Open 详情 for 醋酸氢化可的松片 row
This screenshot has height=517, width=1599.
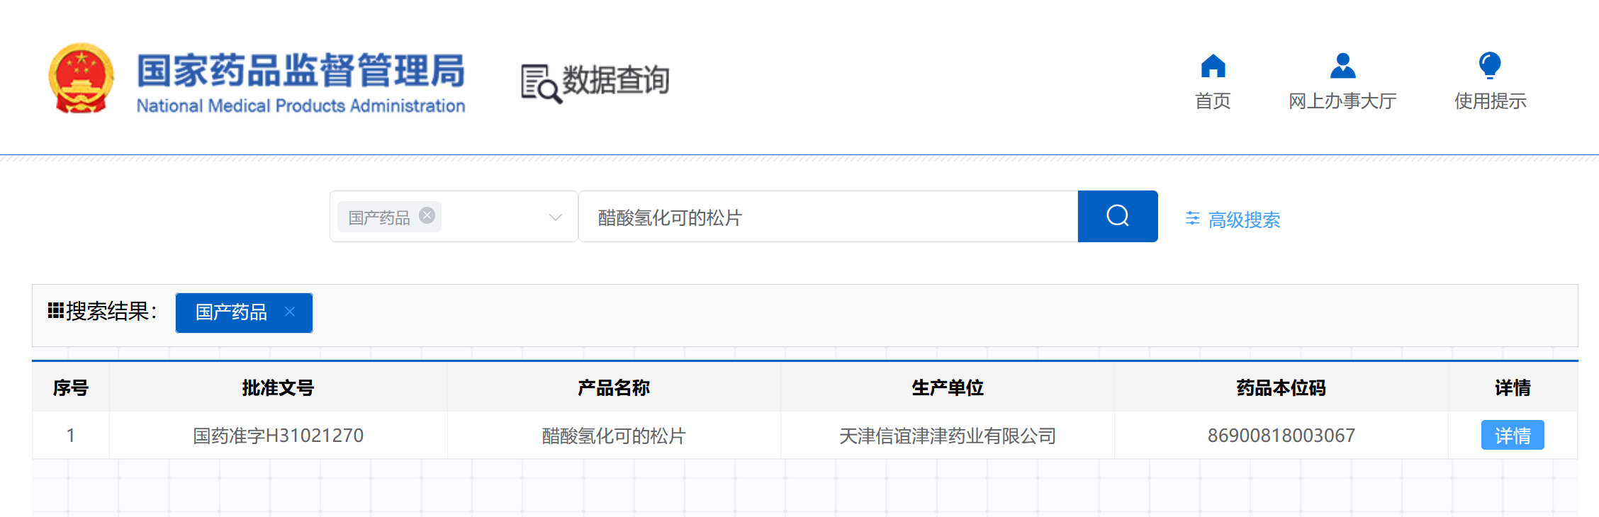(x=1512, y=436)
